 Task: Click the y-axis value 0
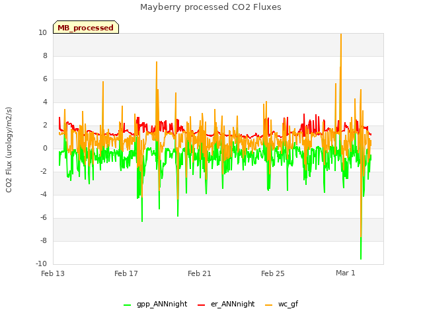point(45,148)
